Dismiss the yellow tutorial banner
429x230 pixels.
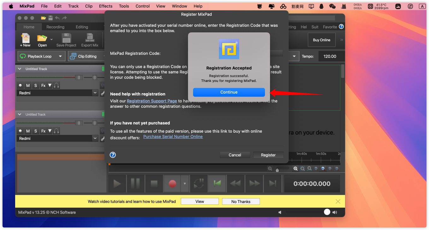tap(338, 201)
